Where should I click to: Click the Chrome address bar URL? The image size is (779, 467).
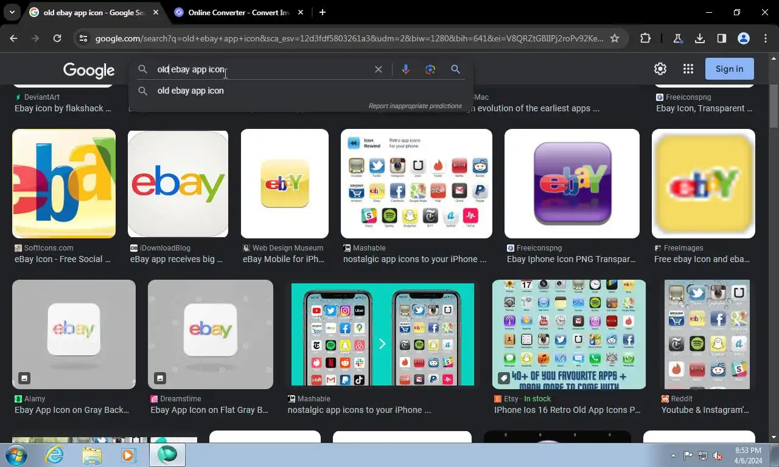tap(349, 38)
